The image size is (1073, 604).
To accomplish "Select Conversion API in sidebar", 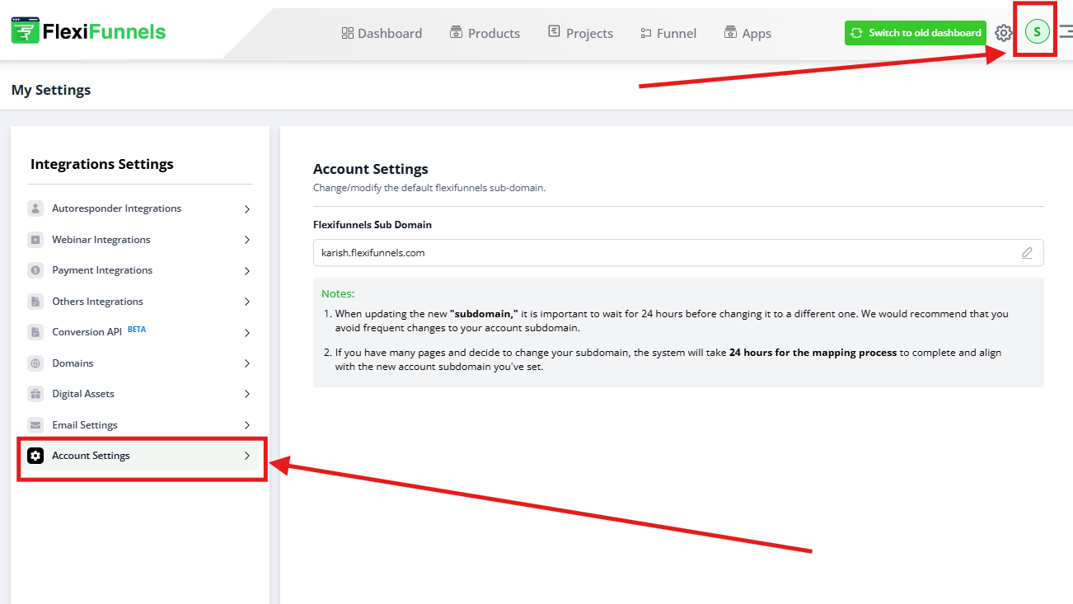I will [138, 332].
